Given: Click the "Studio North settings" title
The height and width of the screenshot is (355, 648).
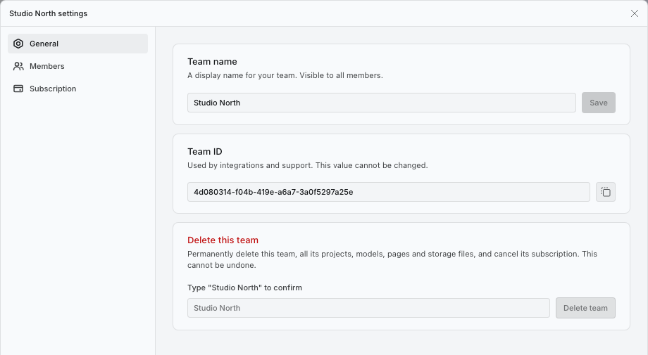Looking at the screenshot, I should 49,13.
